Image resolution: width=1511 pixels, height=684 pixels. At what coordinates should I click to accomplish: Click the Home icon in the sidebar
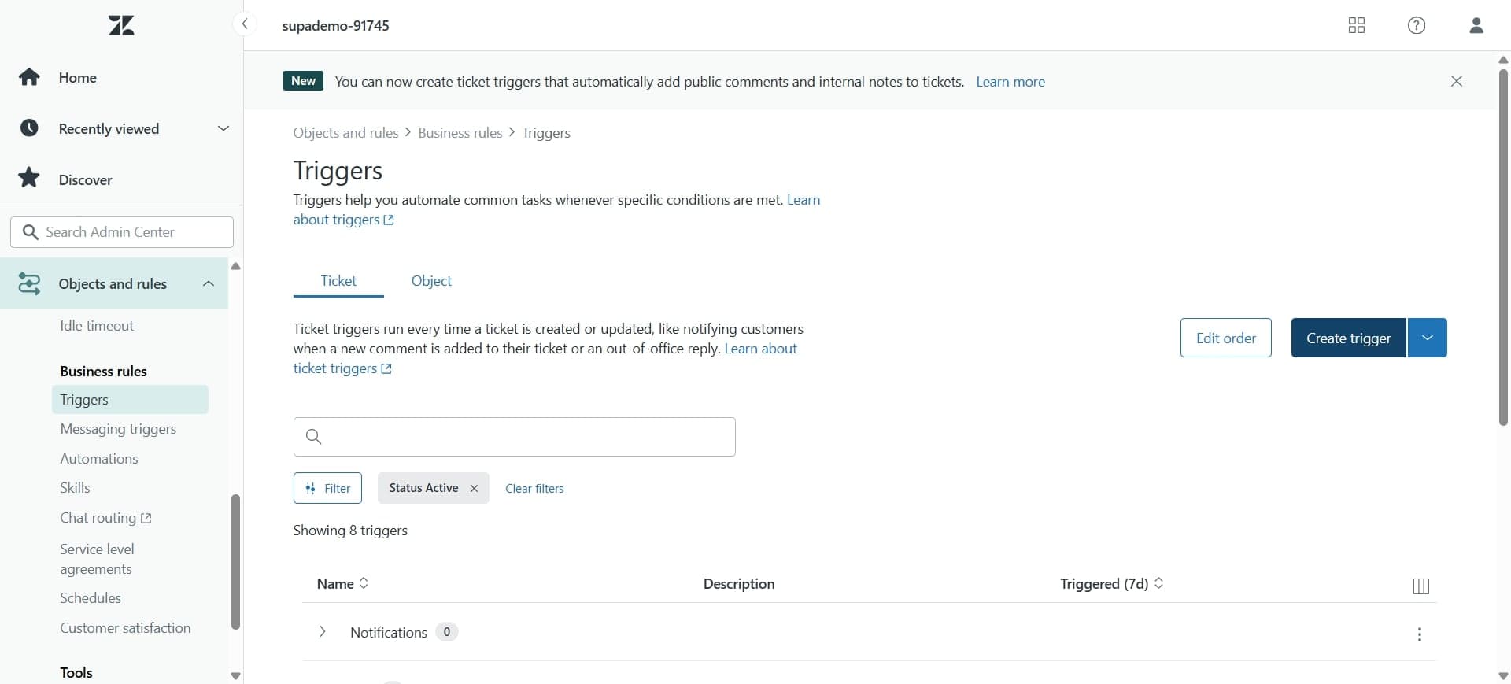pos(30,77)
